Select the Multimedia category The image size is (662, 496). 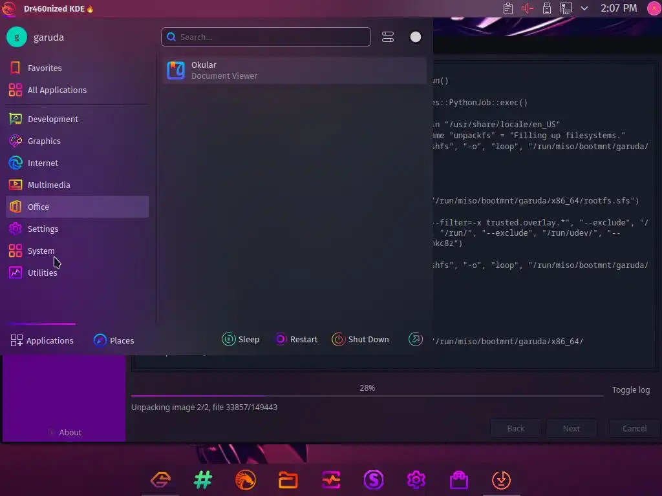pos(78,185)
